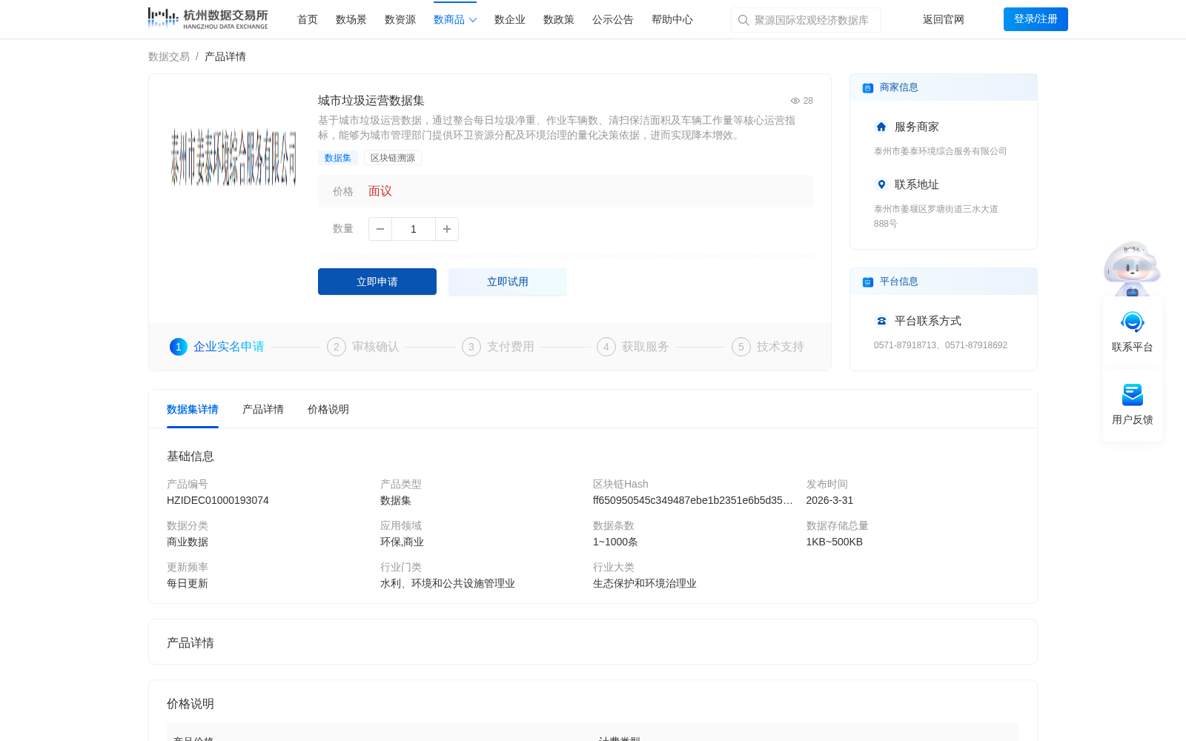Open the 公示公告 menu item
The image size is (1186, 741).
click(x=613, y=19)
